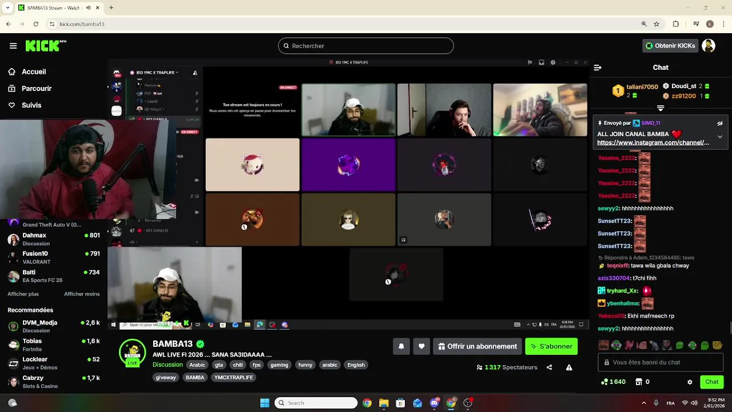Click Offrir un abonnement button
732x412 pixels.
tap(478, 346)
